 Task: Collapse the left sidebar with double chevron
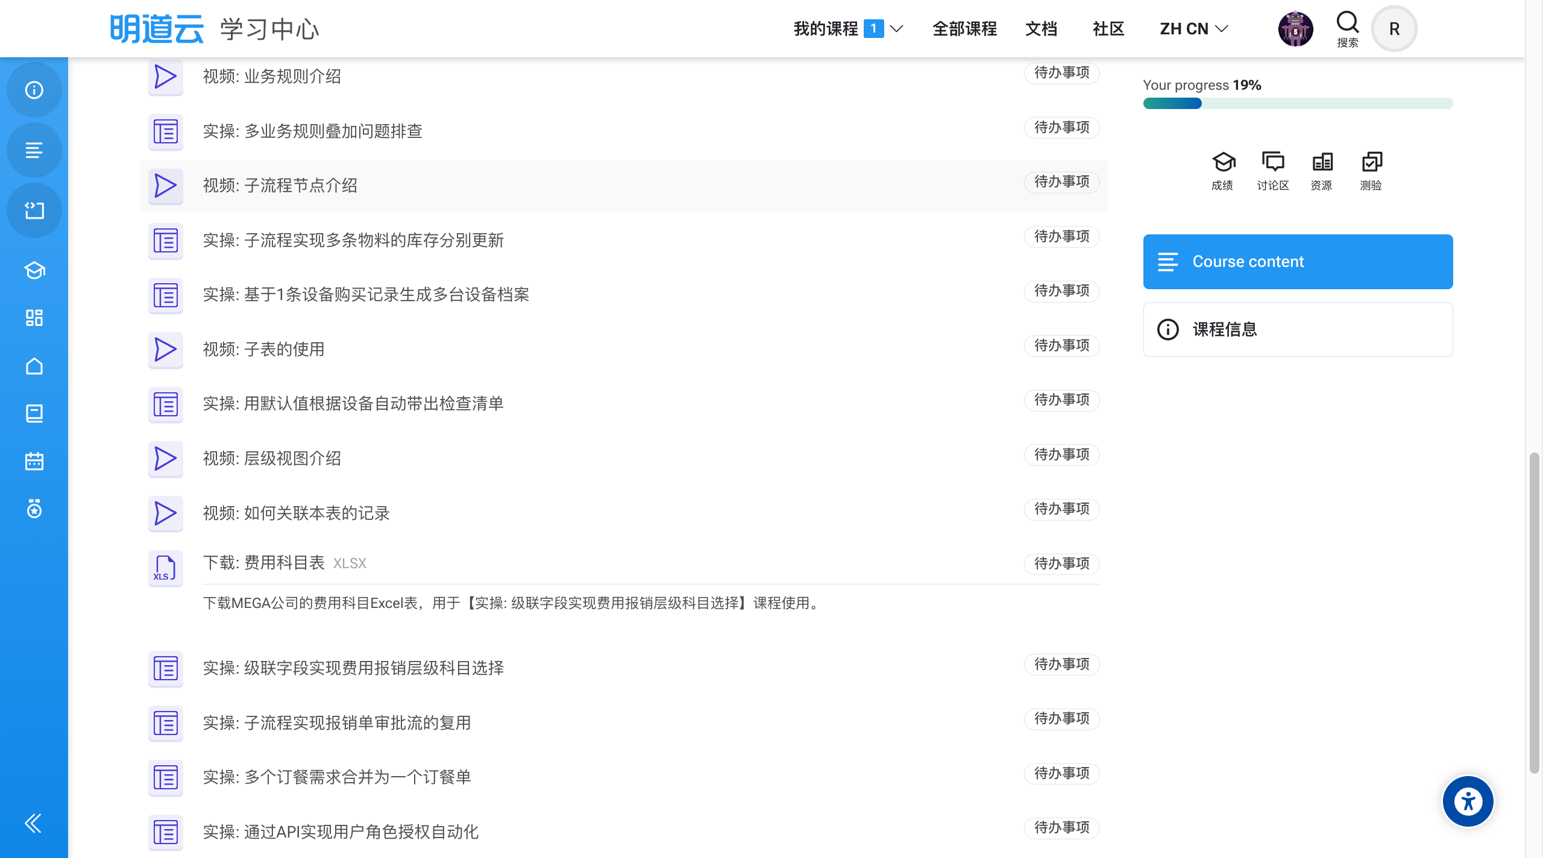(33, 823)
